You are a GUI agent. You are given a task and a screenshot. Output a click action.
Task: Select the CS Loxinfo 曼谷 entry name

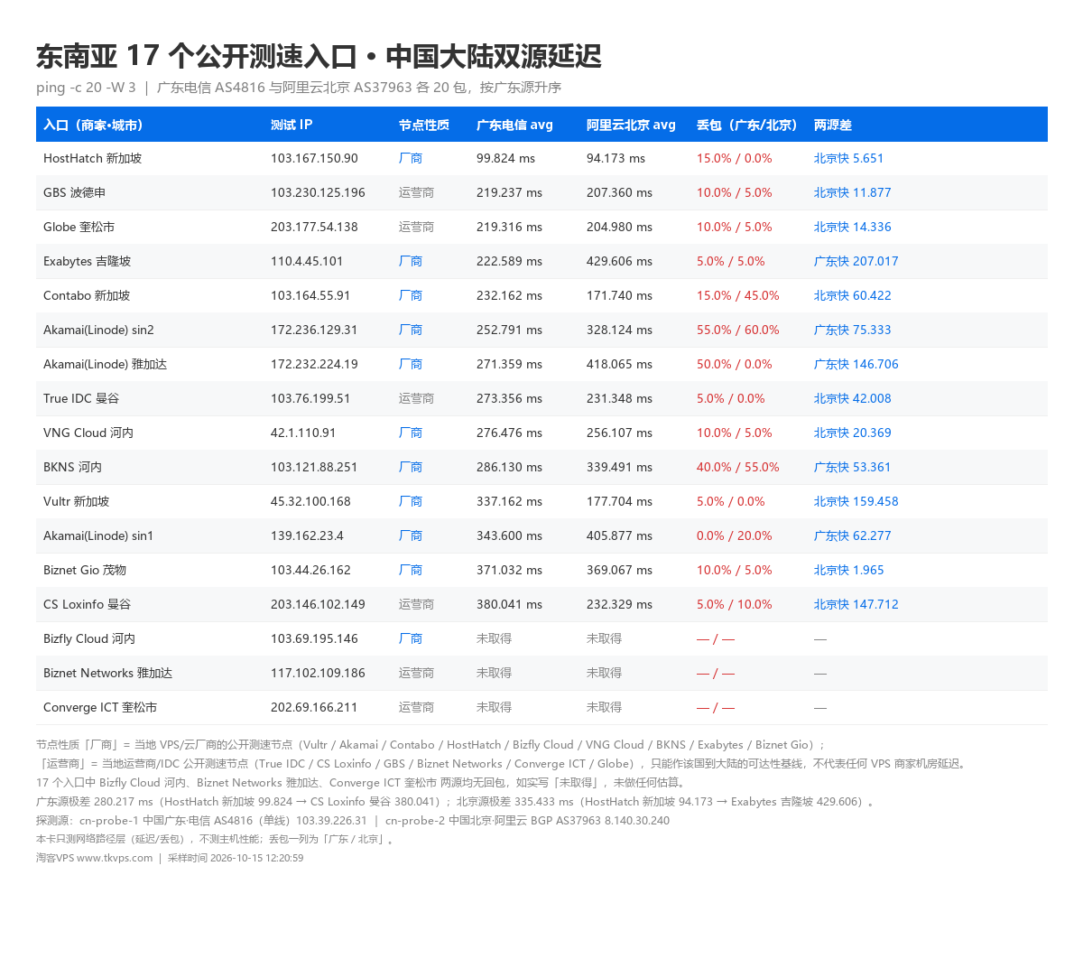(87, 604)
